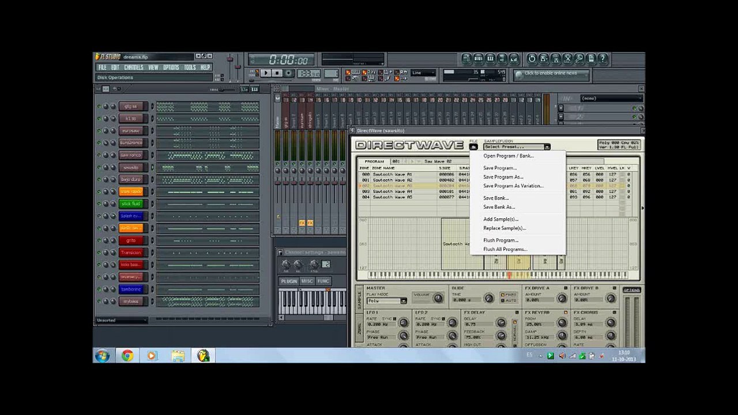The height and width of the screenshot is (415, 738).
Task: Open the Playlist view shortcut icon
Action: tap(466, 59)
